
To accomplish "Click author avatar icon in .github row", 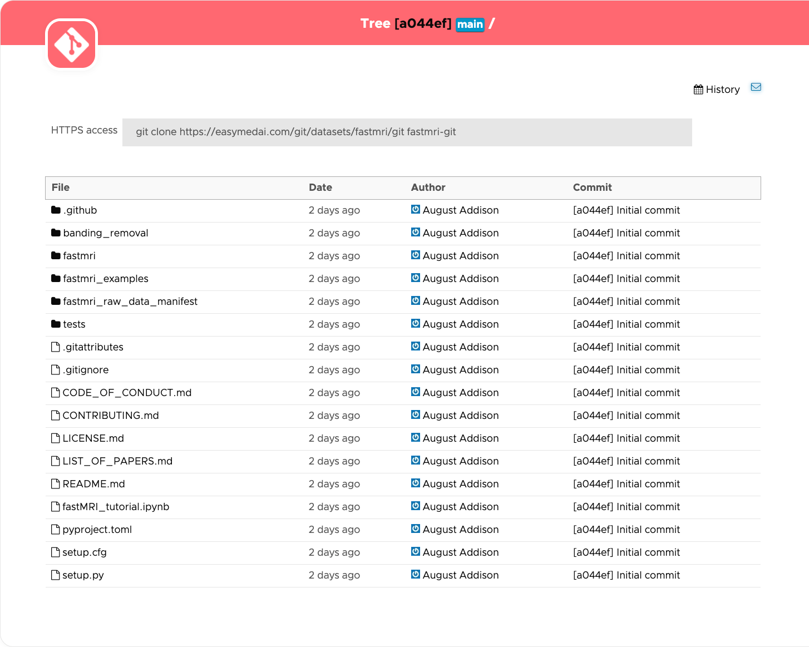I will point(416,209).
